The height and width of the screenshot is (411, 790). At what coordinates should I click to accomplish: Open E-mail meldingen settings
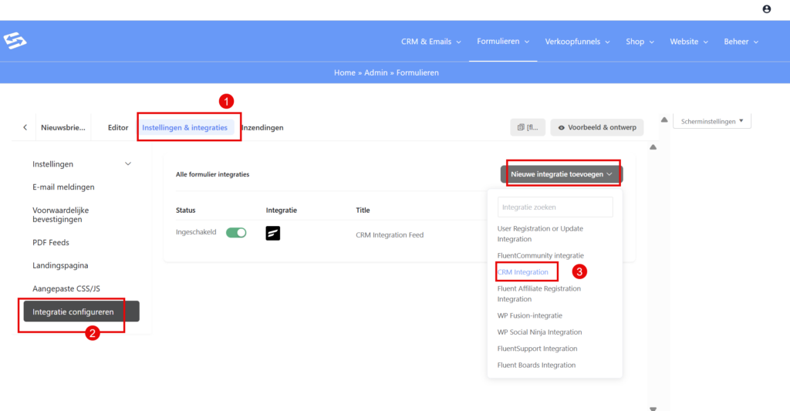63,187
